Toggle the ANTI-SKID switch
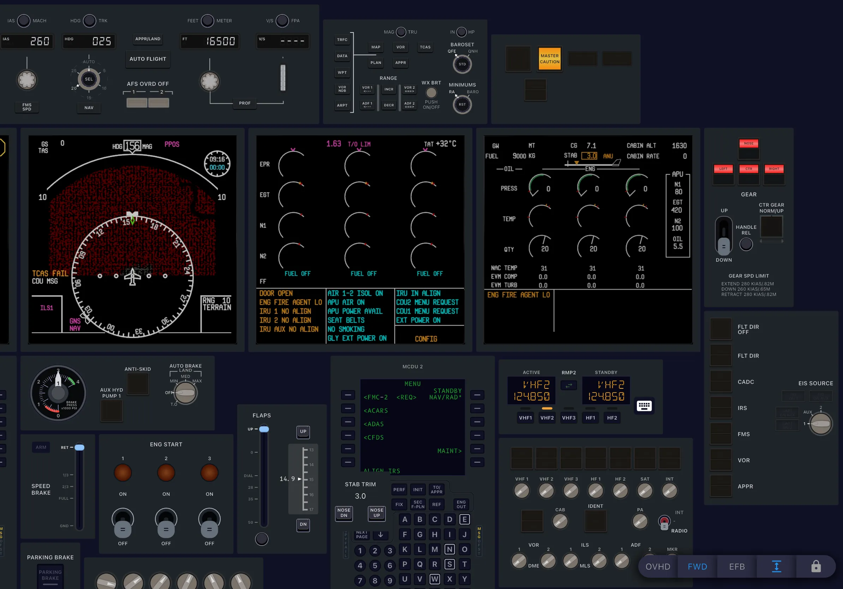This screenshot has width=843, height=589. pyautogui.click(x=138, y=384)
